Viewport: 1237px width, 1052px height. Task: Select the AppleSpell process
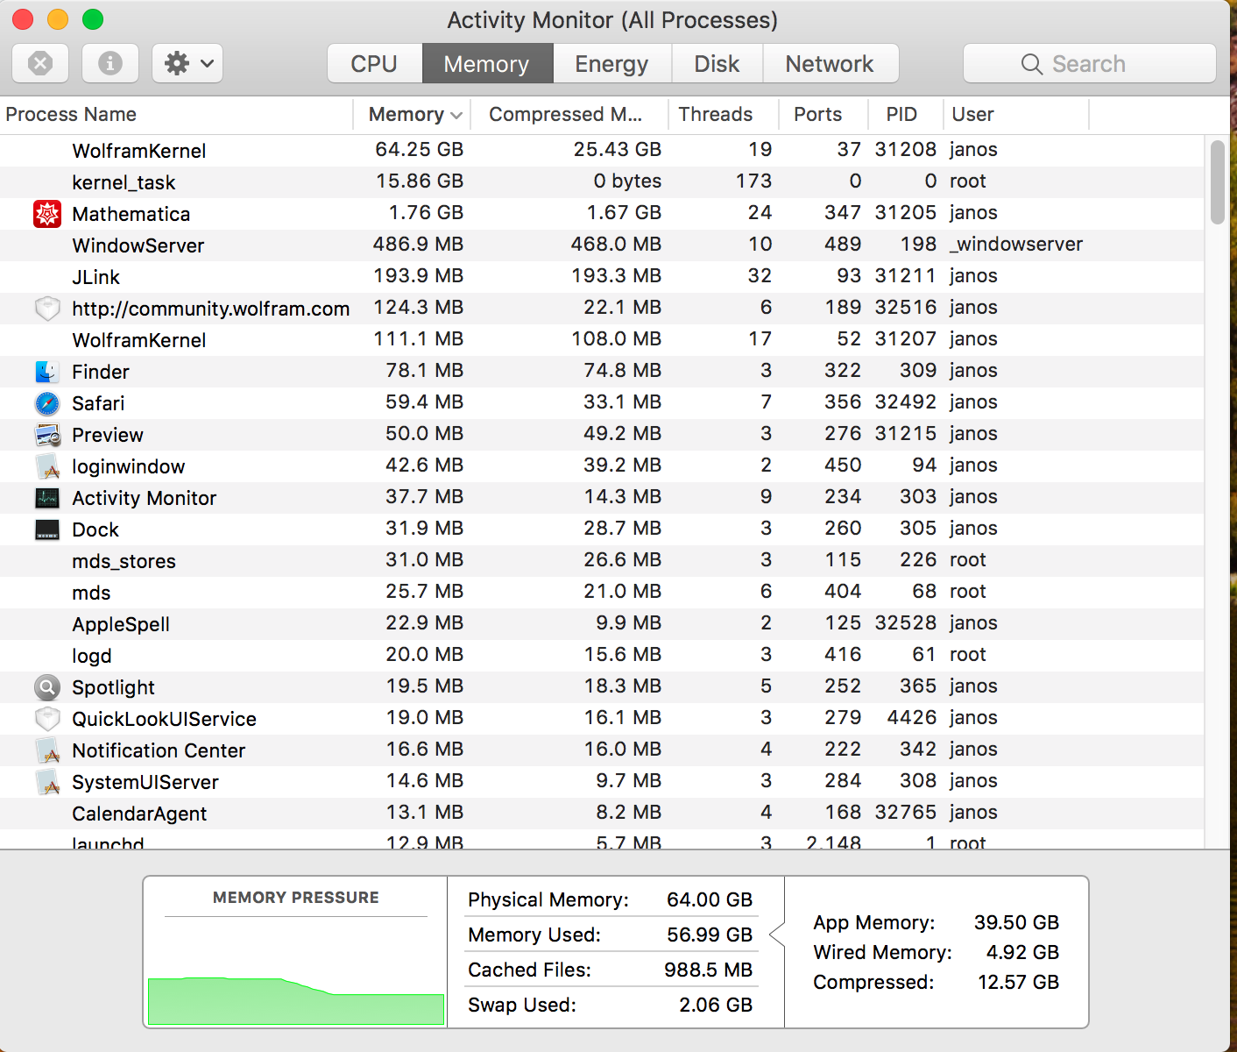(x=602, y=623)
